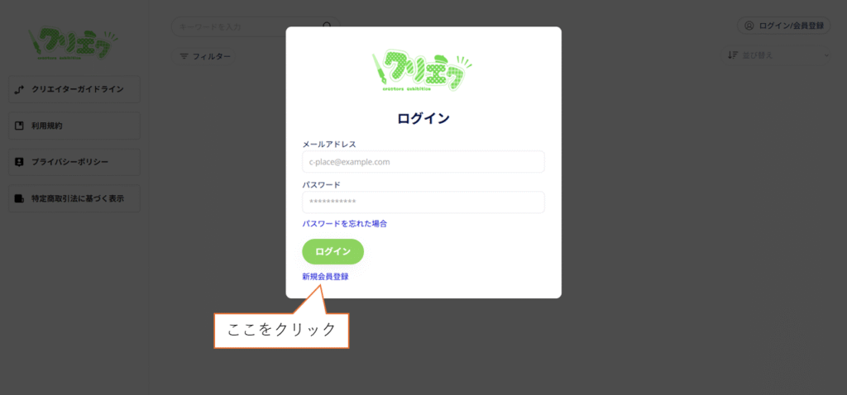Click the keyword search field
The height and width of the screenshot is (395, 847).
(x=255, y=26)
